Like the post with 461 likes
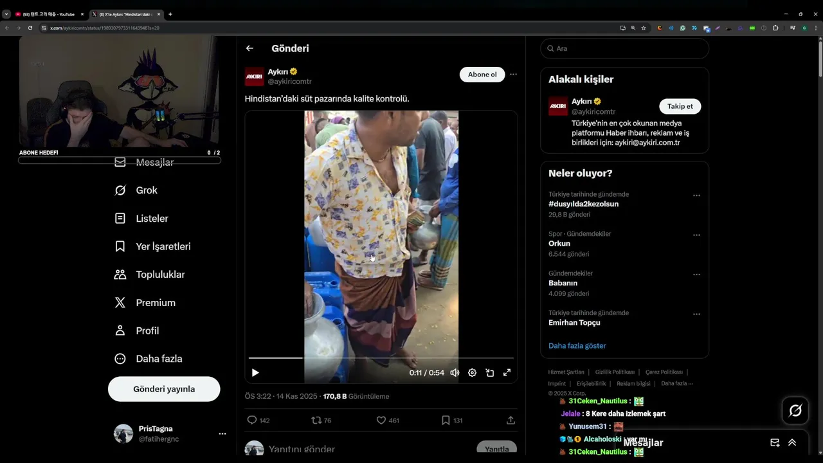 [381, 420]
